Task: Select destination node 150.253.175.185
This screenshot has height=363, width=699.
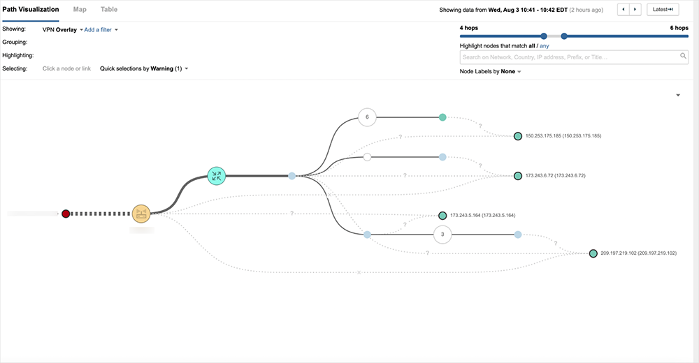Action: [518, 136]
